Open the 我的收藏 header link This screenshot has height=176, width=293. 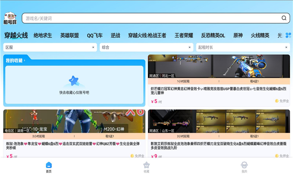[x=15, y=61]
